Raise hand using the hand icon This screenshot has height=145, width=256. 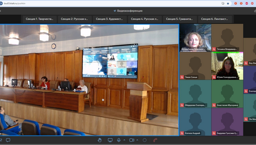point(99,140)
